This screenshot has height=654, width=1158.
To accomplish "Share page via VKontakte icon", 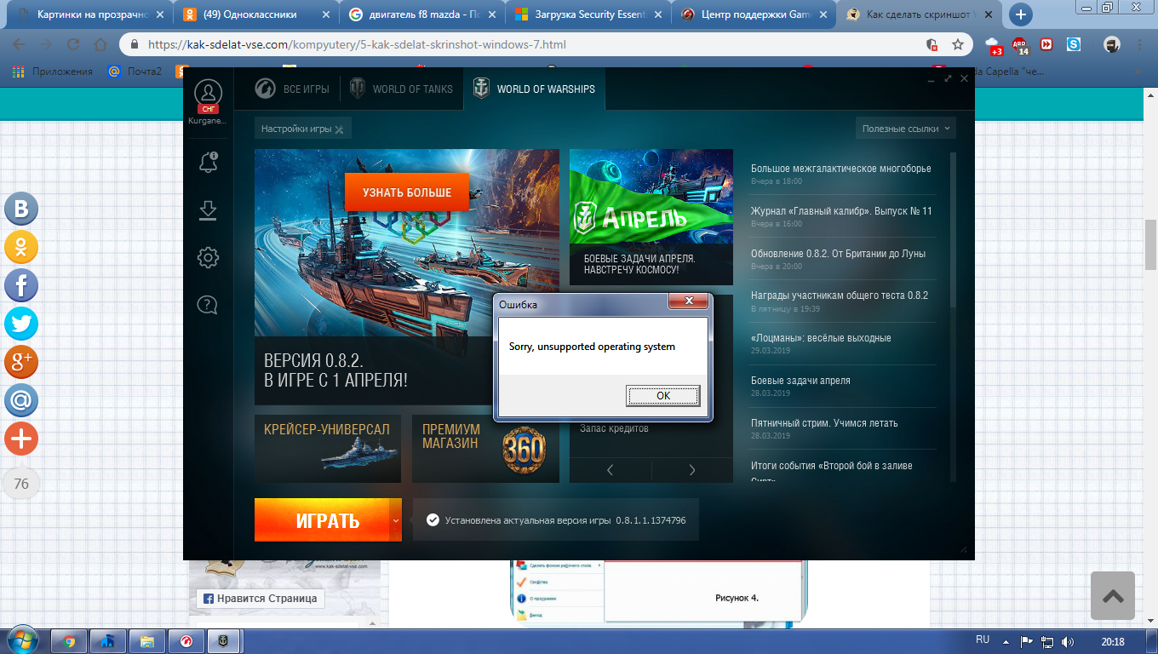I will pyautogui.click(x=21, y=209).
